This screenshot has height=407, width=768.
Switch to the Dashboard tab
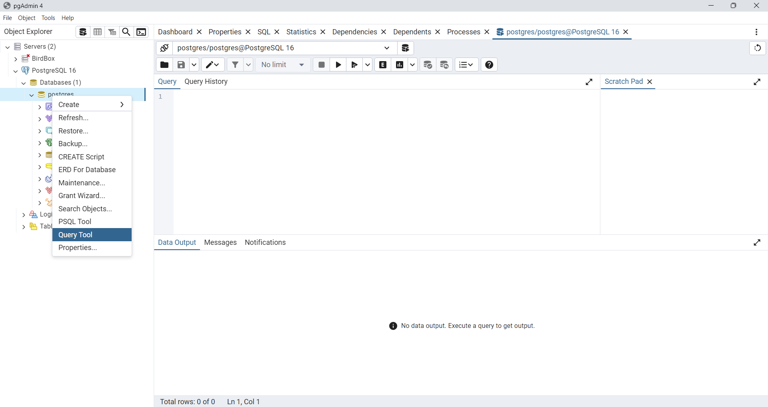[x=175, y=32]
